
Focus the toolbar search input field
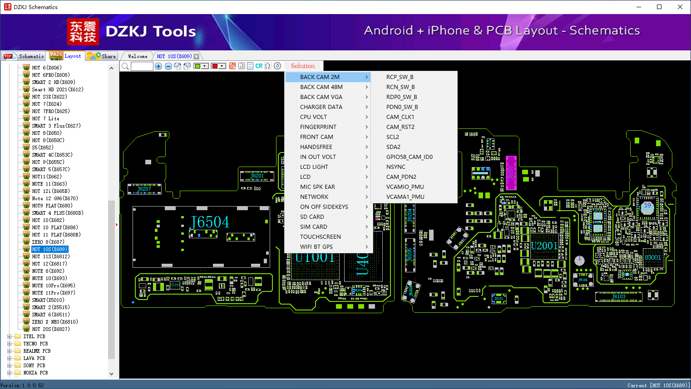142,66
